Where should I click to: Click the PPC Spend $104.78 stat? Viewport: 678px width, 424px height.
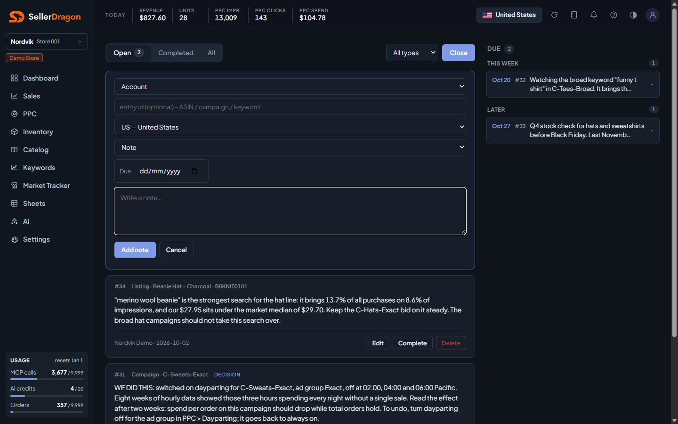pos(314,15)
